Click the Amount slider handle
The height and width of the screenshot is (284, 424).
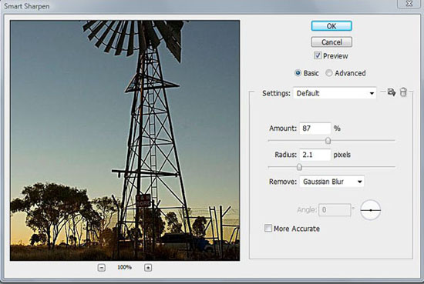(328, 141)
